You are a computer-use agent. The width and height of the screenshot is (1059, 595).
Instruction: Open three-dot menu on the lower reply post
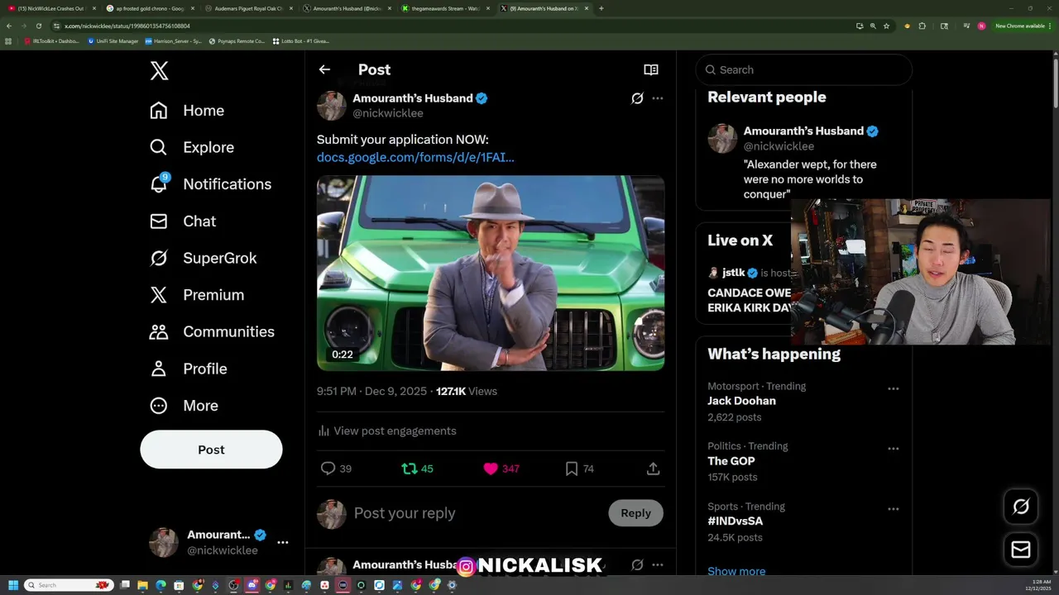tap(658, 565)
